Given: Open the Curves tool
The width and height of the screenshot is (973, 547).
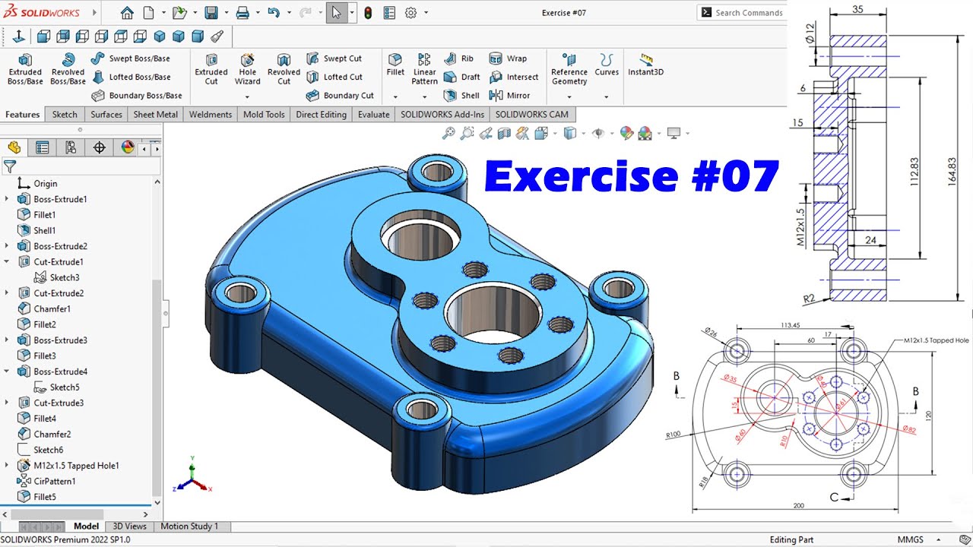Looking at the screenshot, I should [x=607, y=65].
